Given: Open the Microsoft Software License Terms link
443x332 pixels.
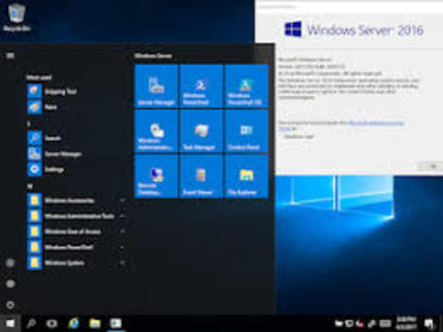Looking at the screenshot, I should click(x=376, y=123).
